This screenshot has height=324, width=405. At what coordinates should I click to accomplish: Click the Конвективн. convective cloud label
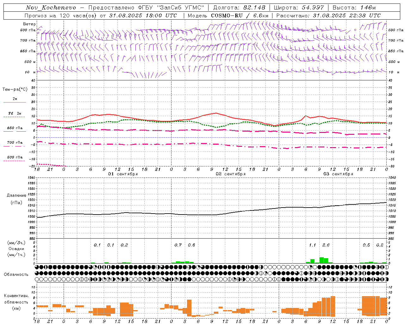click(16, 296)
